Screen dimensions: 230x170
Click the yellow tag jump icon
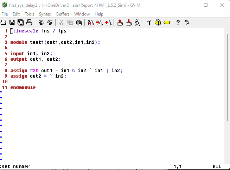166,23
